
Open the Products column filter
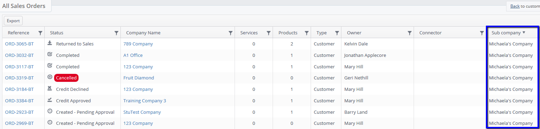click(307, 33)
